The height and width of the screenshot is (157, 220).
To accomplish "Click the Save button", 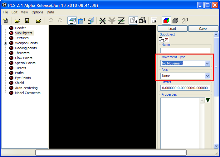I will pyautogui.click(x=203, y=29).
